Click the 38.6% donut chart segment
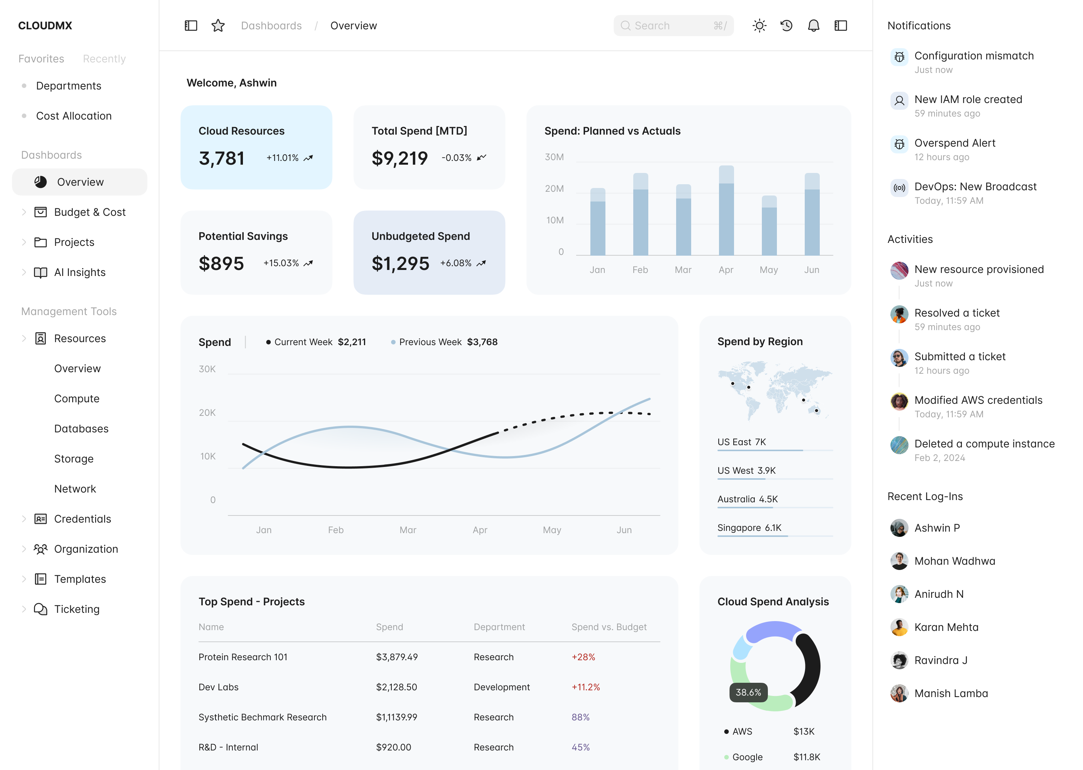 pyautogui.click(x=749, y=692)
